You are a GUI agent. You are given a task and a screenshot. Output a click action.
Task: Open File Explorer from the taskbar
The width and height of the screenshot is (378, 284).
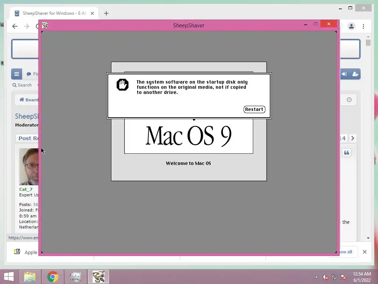click(x=30, y=277)
